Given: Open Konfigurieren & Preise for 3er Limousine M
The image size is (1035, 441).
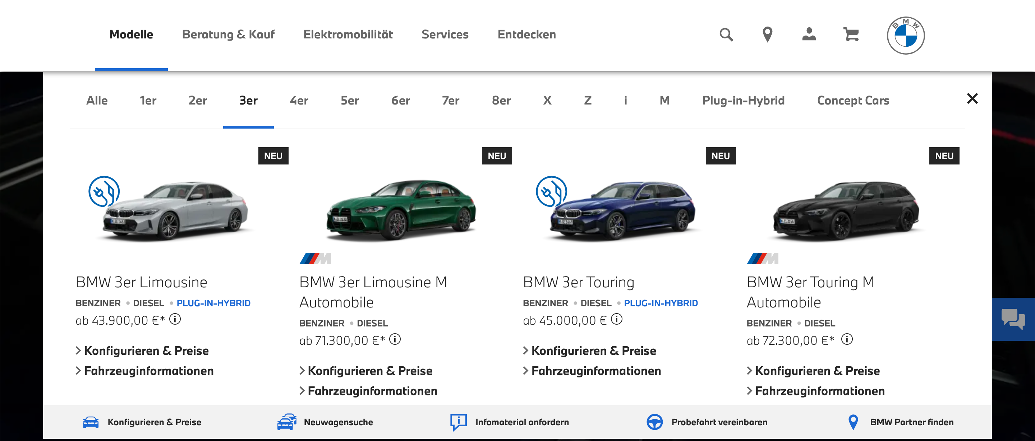Looking at the screenshot, I should coord(366,371).
